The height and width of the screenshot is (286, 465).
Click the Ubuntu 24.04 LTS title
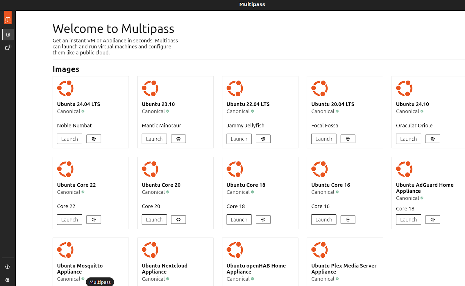coord(78,104)
